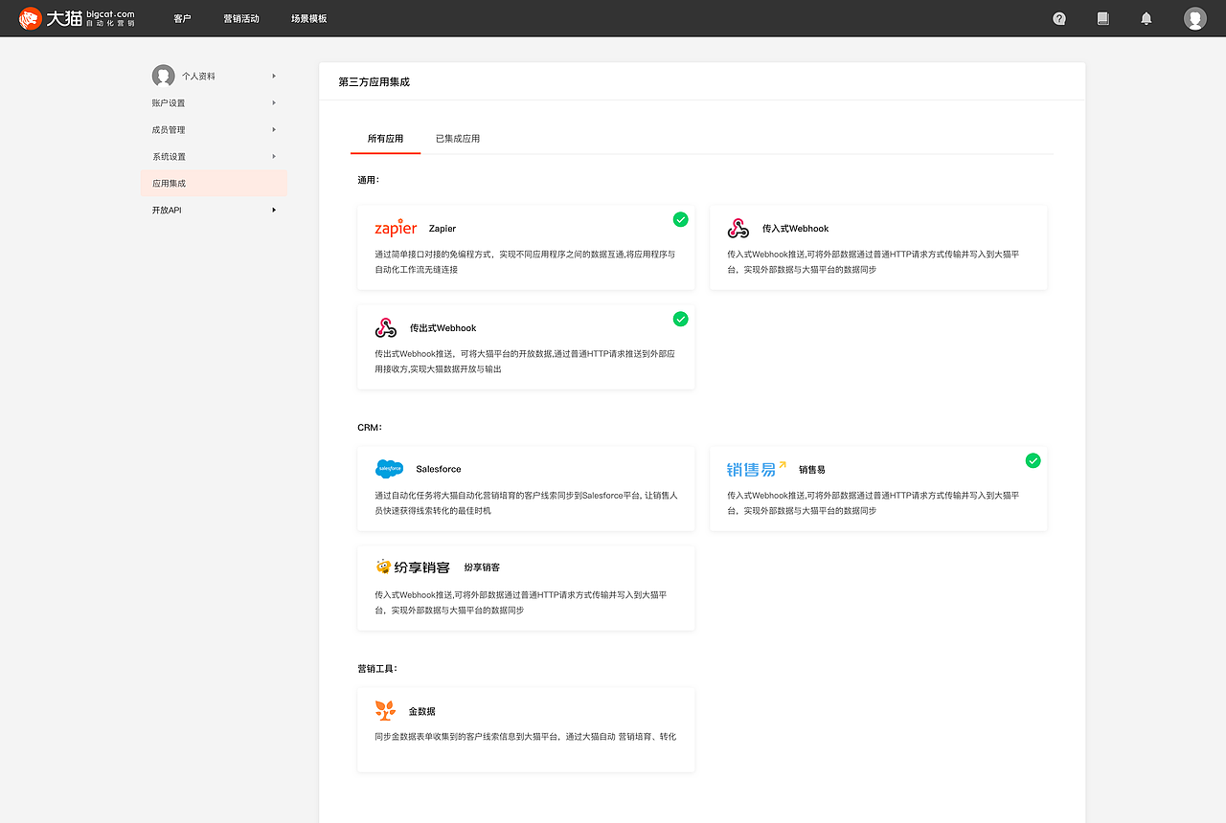Click the green checkmark on 销售易 card
Image resolution: width=1226 pixels, height=823 pixels.
1033,460
